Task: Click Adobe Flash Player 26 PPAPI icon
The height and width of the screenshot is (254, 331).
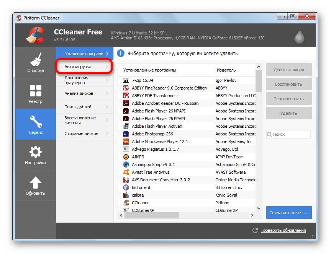Action: (126, 119)
